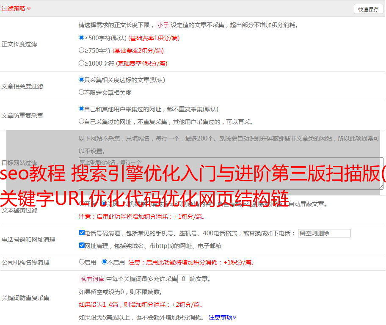Choose the ≥750字符 length option

[82, 50]
